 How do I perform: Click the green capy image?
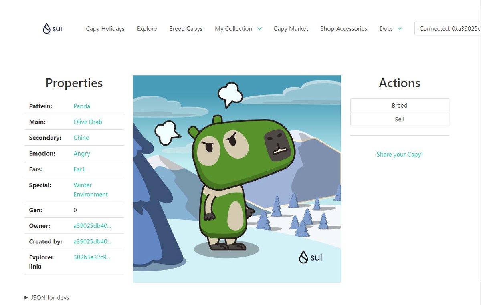(x=237, y=179)
